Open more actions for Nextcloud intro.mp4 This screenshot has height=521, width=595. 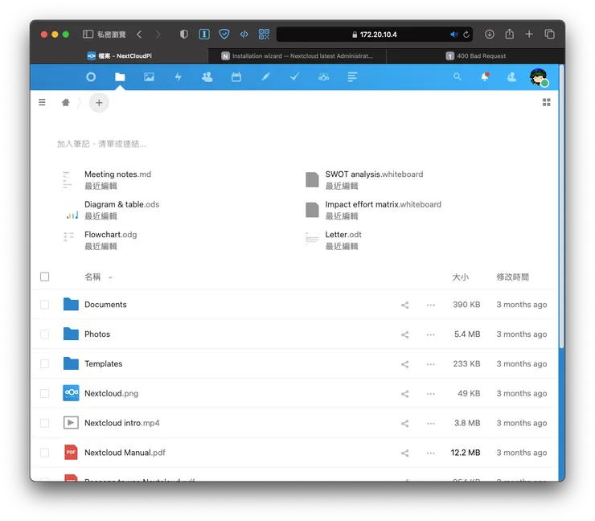coord(431,423)
